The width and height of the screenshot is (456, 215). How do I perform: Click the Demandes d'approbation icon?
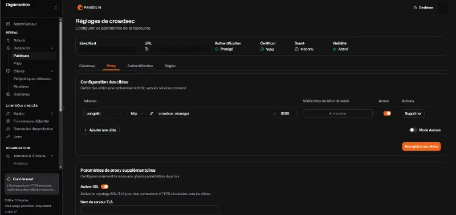[x=8, y=129]
